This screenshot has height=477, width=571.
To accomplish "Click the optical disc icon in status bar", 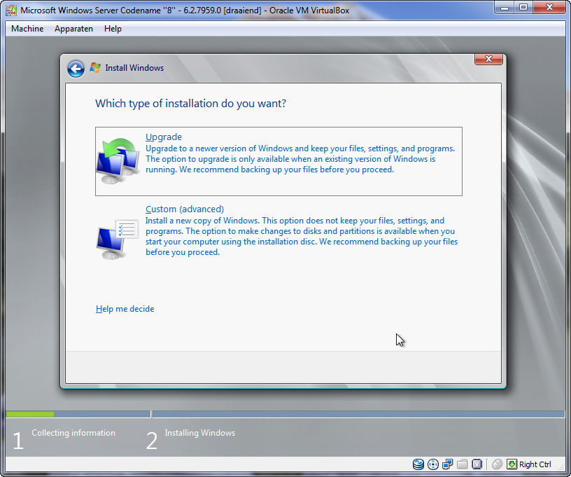I will coord(433,464).
